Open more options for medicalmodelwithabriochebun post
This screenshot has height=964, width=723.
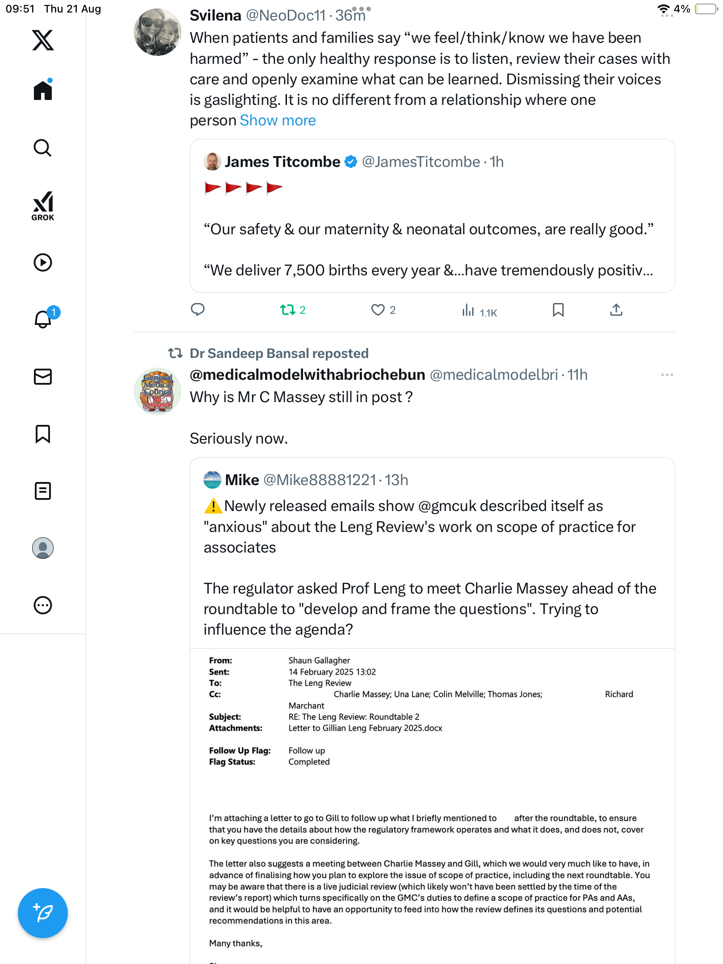tap(667, 375)
